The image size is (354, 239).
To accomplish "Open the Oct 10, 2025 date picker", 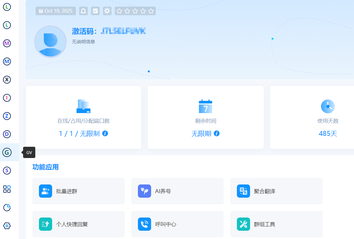I will coord(55,11).
